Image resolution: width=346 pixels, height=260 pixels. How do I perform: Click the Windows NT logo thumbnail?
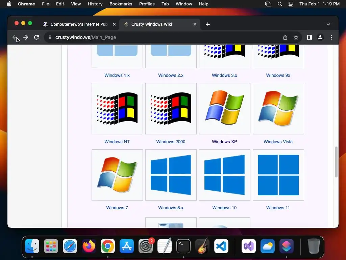click(117, 109)
